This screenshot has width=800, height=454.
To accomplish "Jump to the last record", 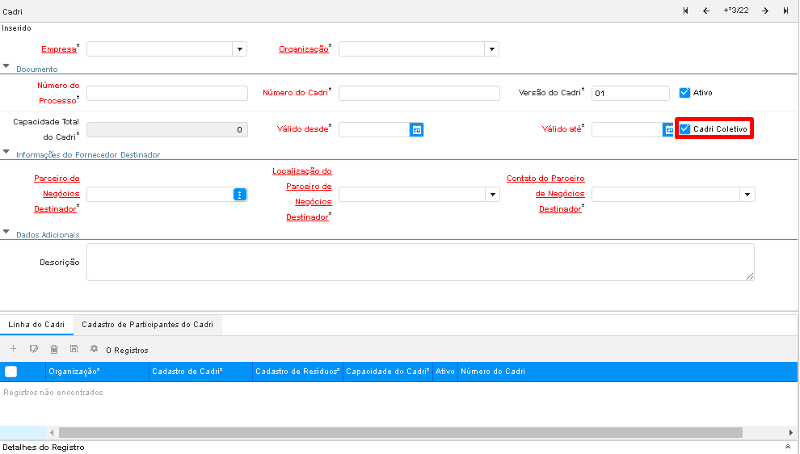I will [x=785, y=11].
